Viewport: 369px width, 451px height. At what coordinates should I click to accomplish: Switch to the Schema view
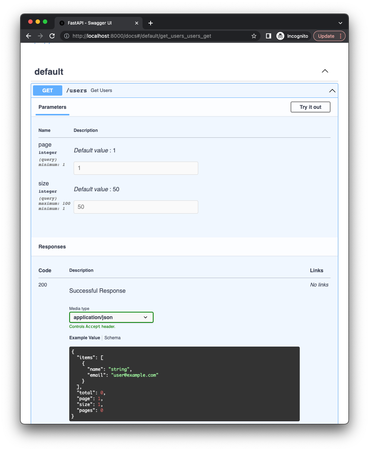(x=112, y=337)
